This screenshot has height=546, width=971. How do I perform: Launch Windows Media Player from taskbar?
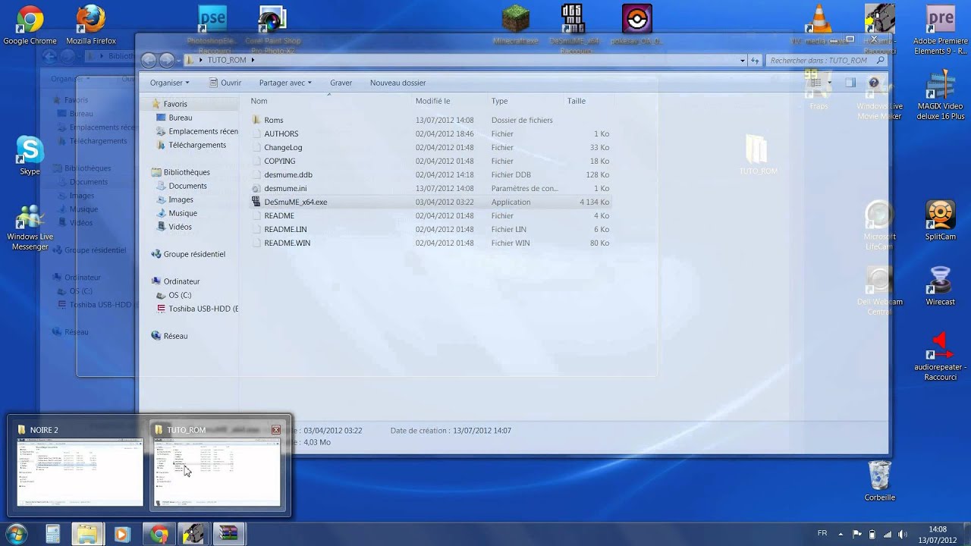tap(121, 534)
